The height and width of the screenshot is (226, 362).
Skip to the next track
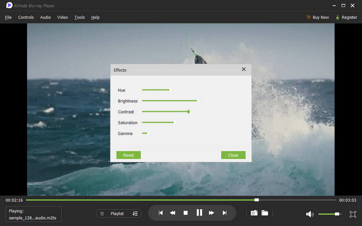pos(224,213)
